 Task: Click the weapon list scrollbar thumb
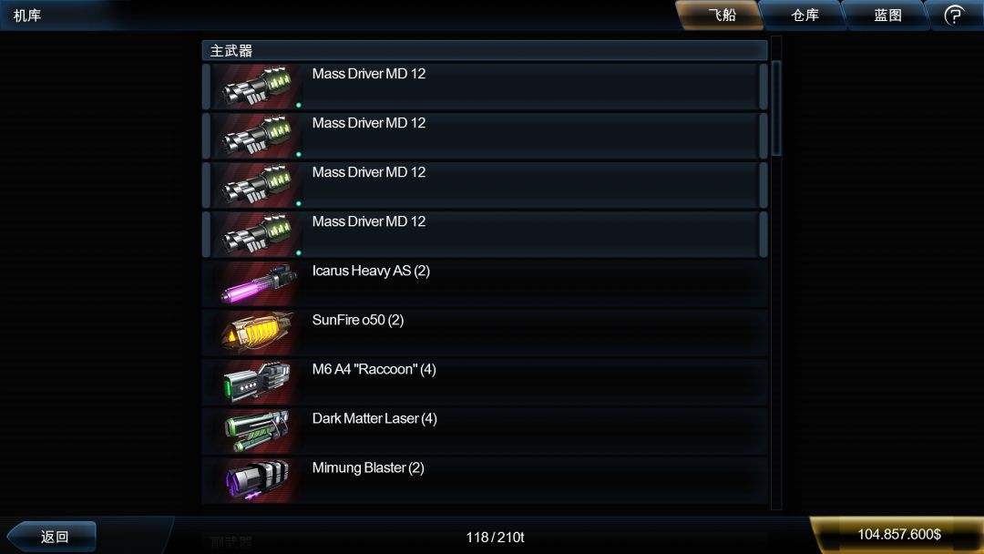coord(776,108)
